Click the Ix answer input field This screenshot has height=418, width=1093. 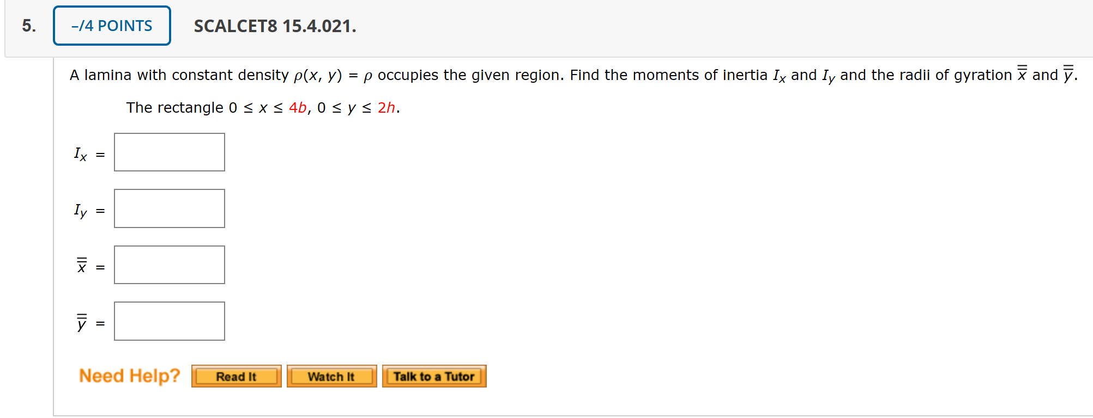tap(169, 152)
